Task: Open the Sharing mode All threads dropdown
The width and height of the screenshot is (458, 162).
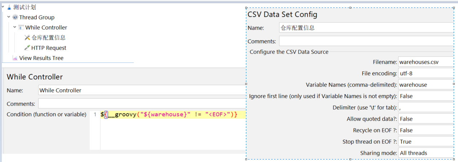Action: [426, 153]
